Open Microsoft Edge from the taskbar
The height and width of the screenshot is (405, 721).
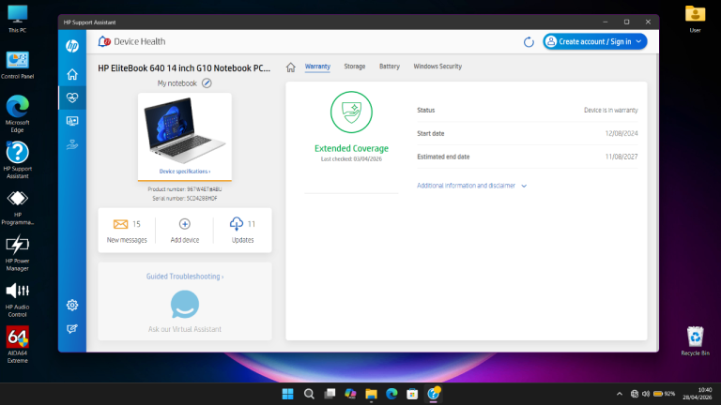pyautogui.click(x=391, y=394)
